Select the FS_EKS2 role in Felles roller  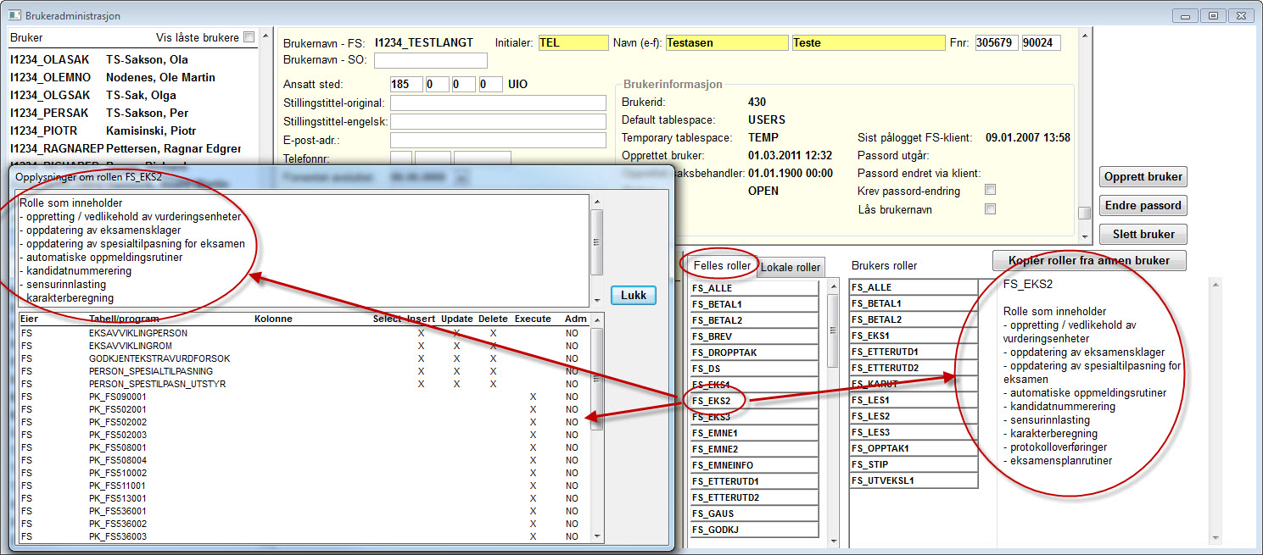point(754,401)
